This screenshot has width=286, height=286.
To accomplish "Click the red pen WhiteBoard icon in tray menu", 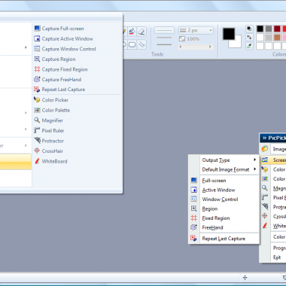I will 265,226.
